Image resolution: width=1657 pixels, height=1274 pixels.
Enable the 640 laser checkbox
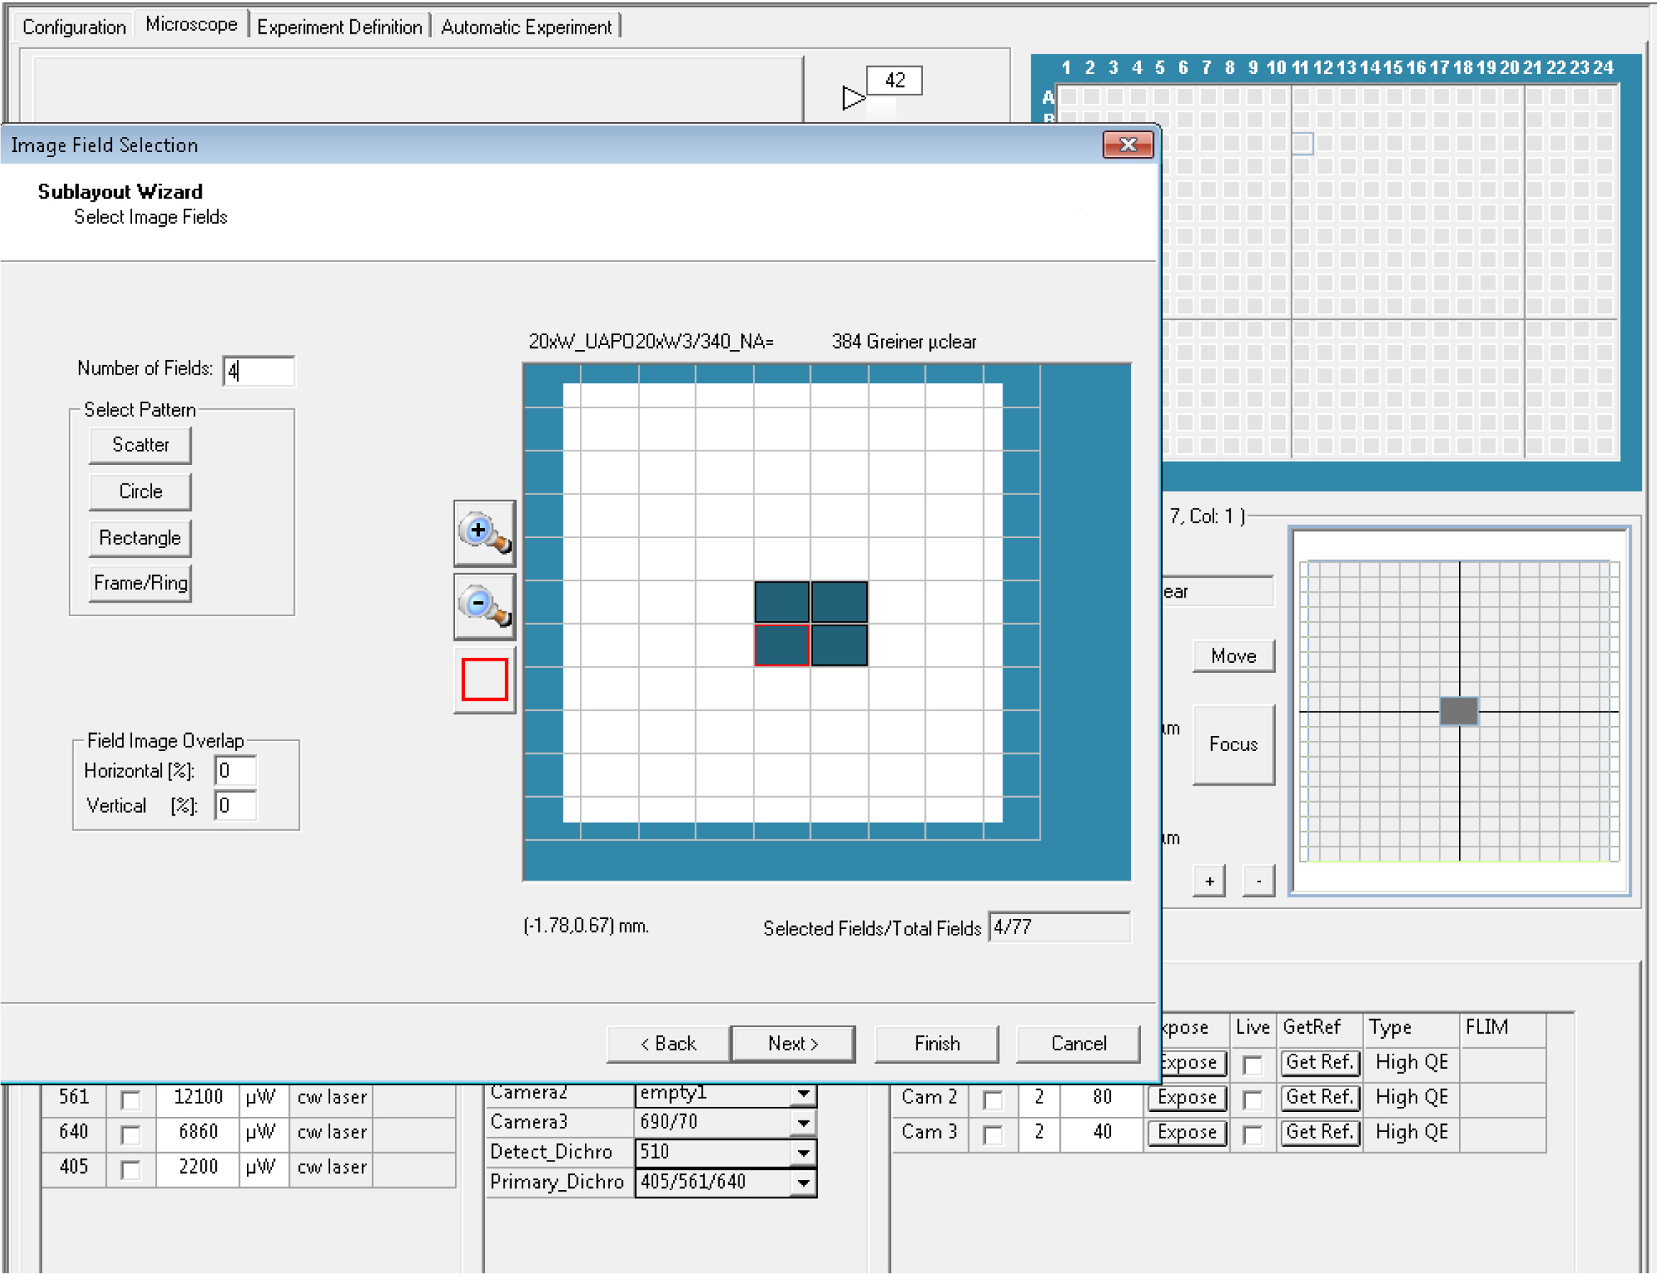131,1134
